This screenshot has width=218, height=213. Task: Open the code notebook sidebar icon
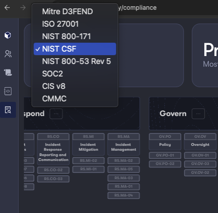(x=8, y=91)
